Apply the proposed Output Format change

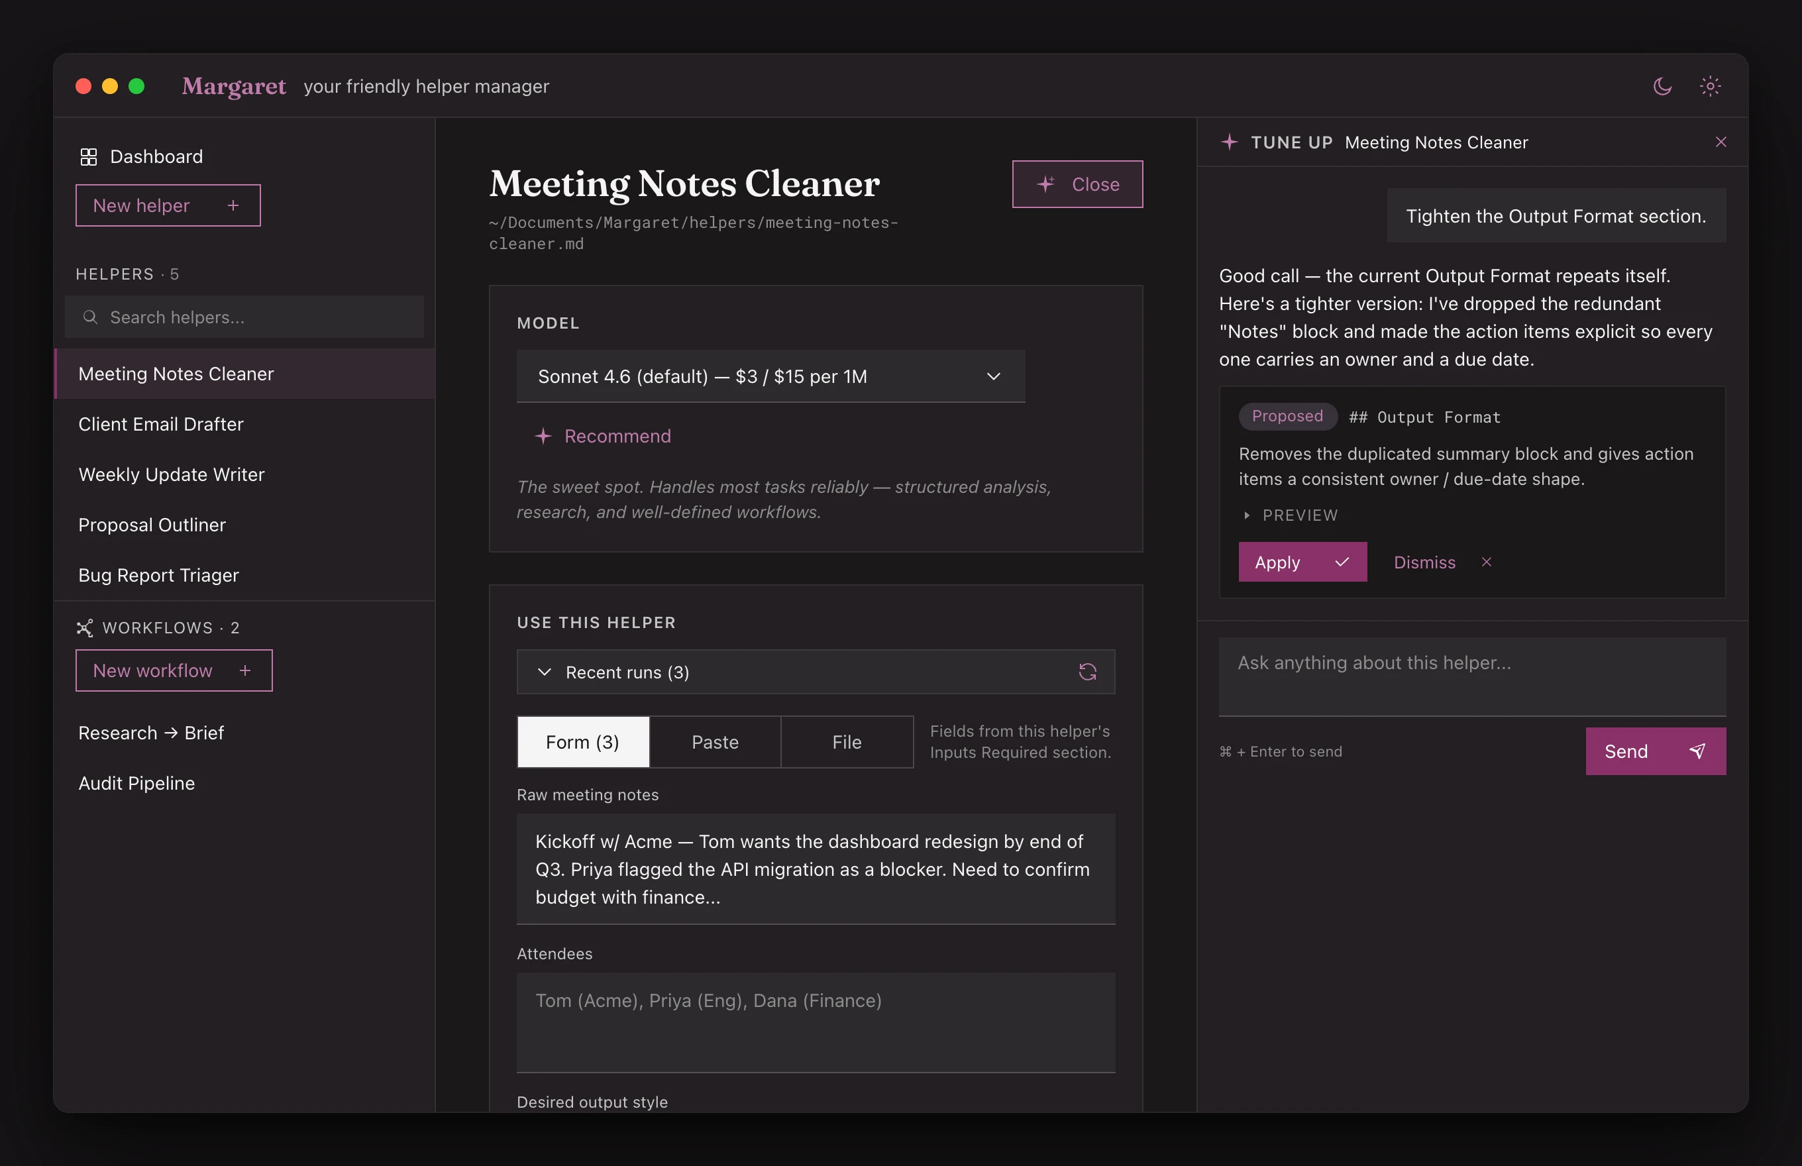(x=1302, y=562)
